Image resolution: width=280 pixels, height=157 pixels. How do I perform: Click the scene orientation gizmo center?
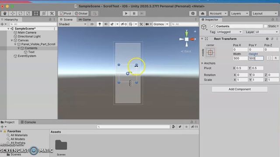click(187, 39)
